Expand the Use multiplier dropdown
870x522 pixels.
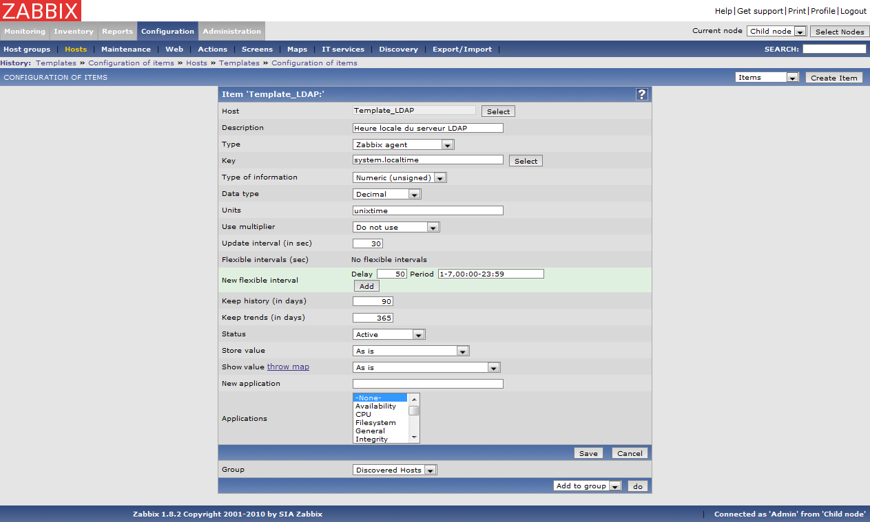coord(396,227)
